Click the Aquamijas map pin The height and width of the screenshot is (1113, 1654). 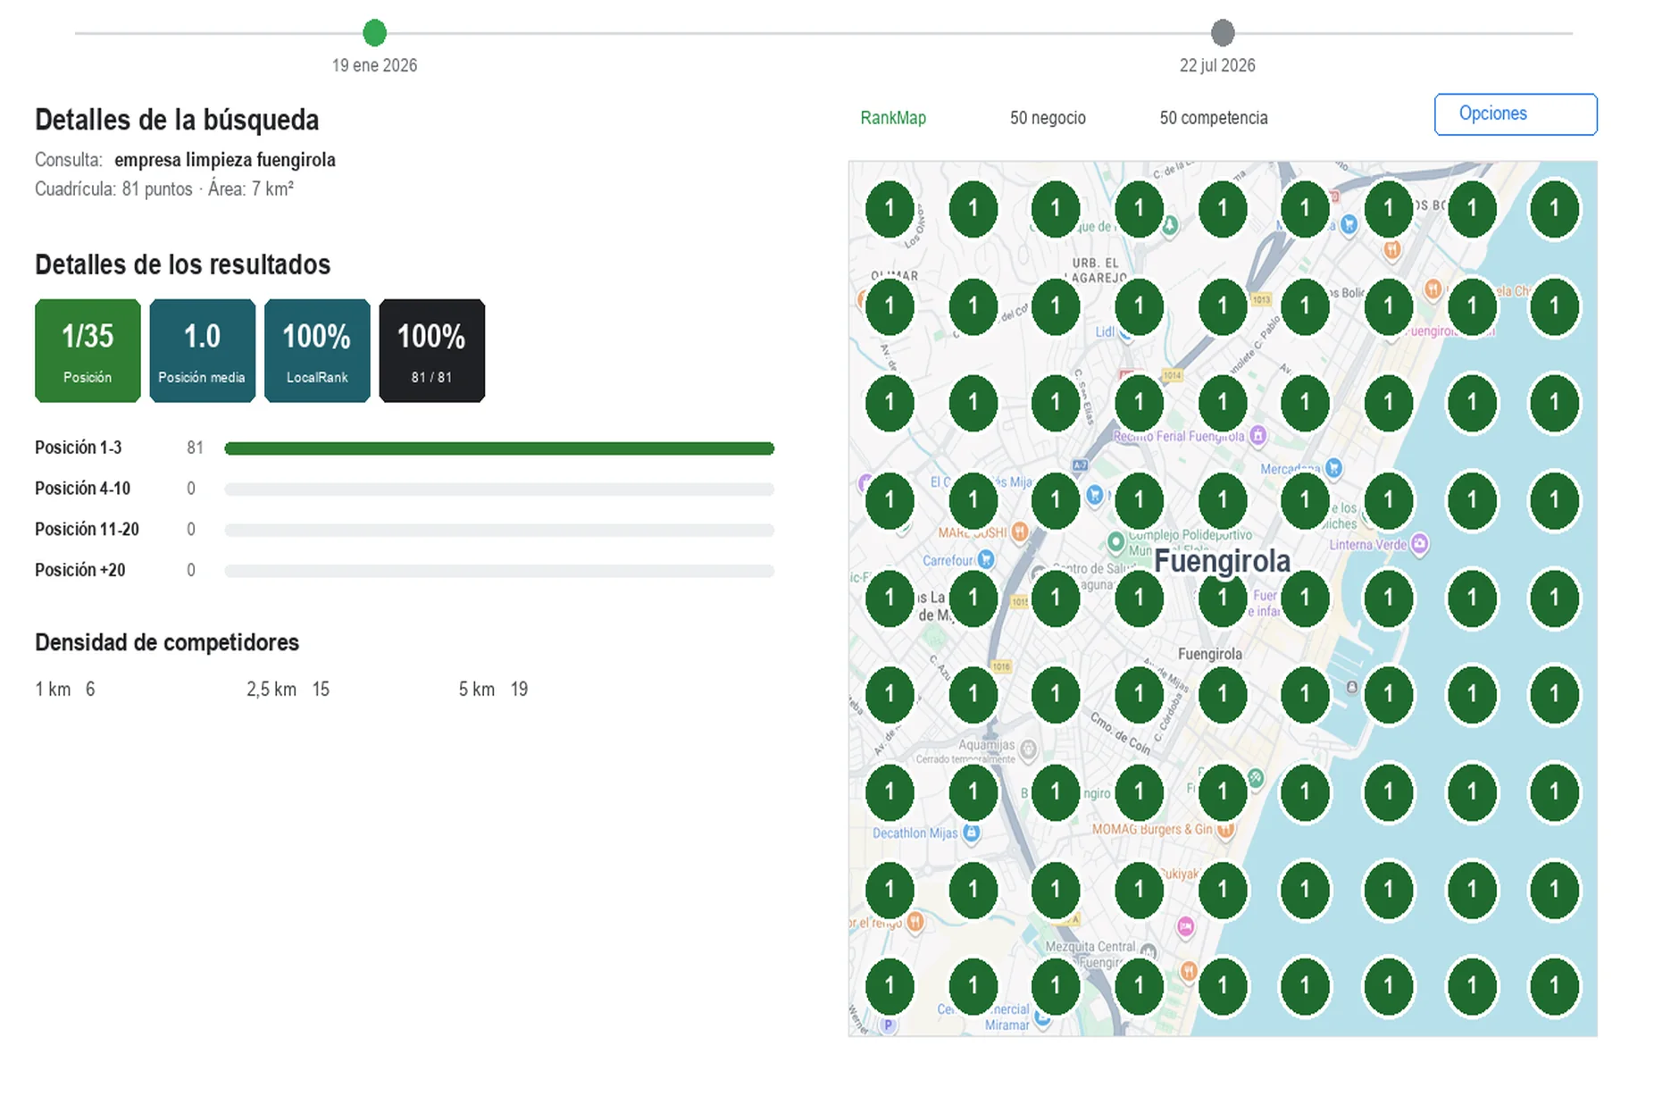[x=1028, y=749]
